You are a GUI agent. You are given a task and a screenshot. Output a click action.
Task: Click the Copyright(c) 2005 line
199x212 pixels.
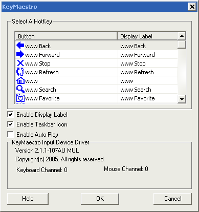click(60, 159)
